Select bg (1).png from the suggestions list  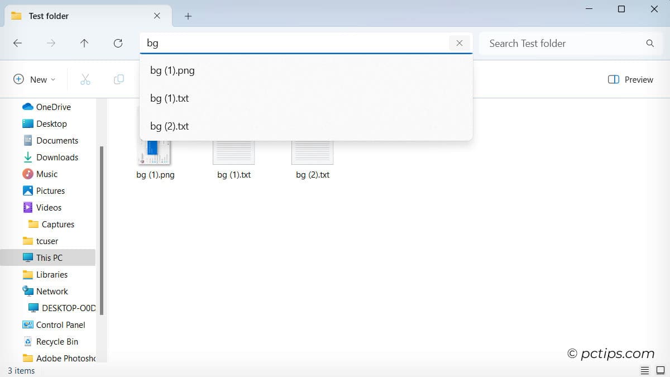point(171,70)
